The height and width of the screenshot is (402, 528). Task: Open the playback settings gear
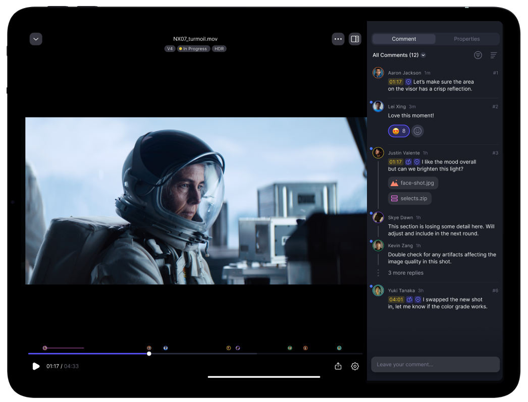click(x=355, y=366)
